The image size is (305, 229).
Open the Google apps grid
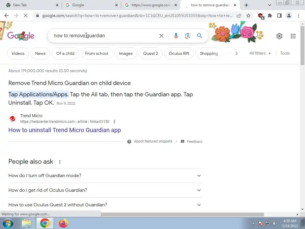pos(293,36)
